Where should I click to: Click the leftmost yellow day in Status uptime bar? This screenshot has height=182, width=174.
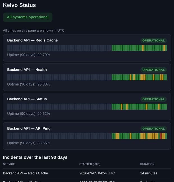tap(122, 107)
